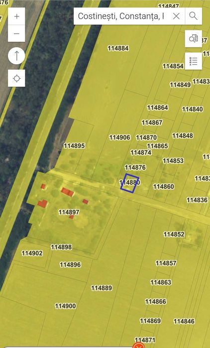Select parcel 114895

point(74,146)
